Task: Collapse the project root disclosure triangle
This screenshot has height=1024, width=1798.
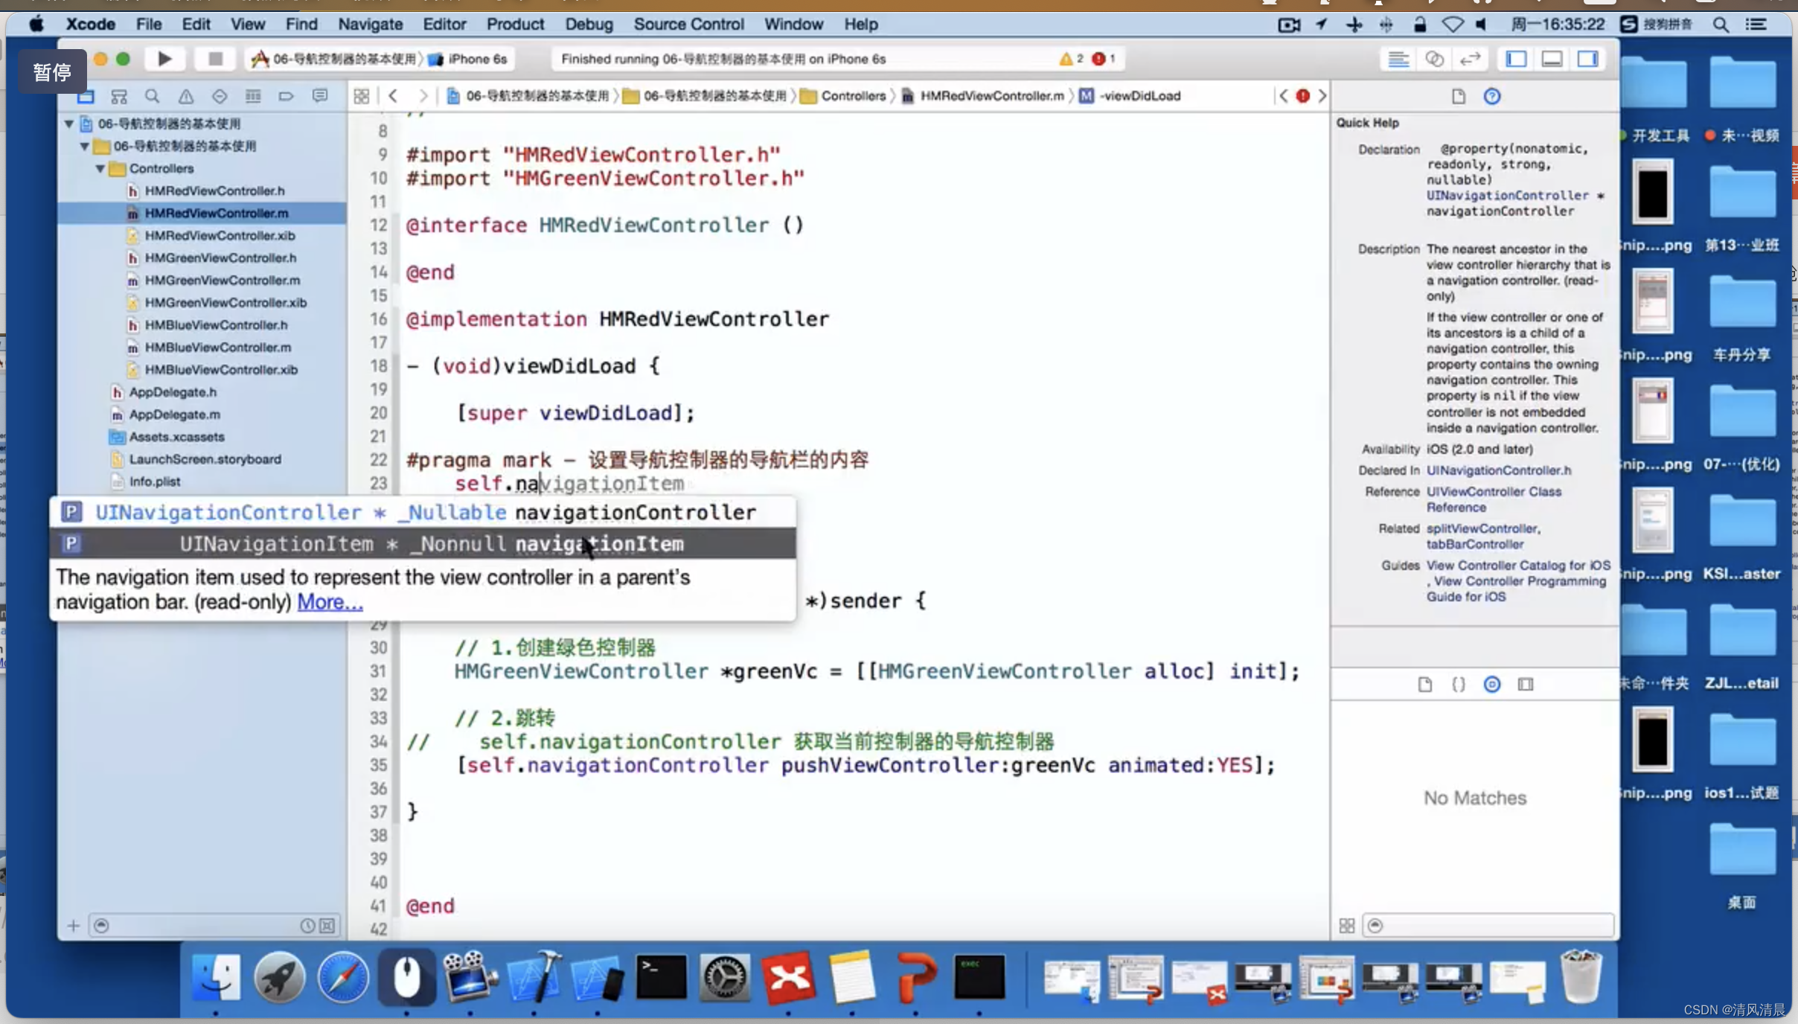Action: coord(68,124)
